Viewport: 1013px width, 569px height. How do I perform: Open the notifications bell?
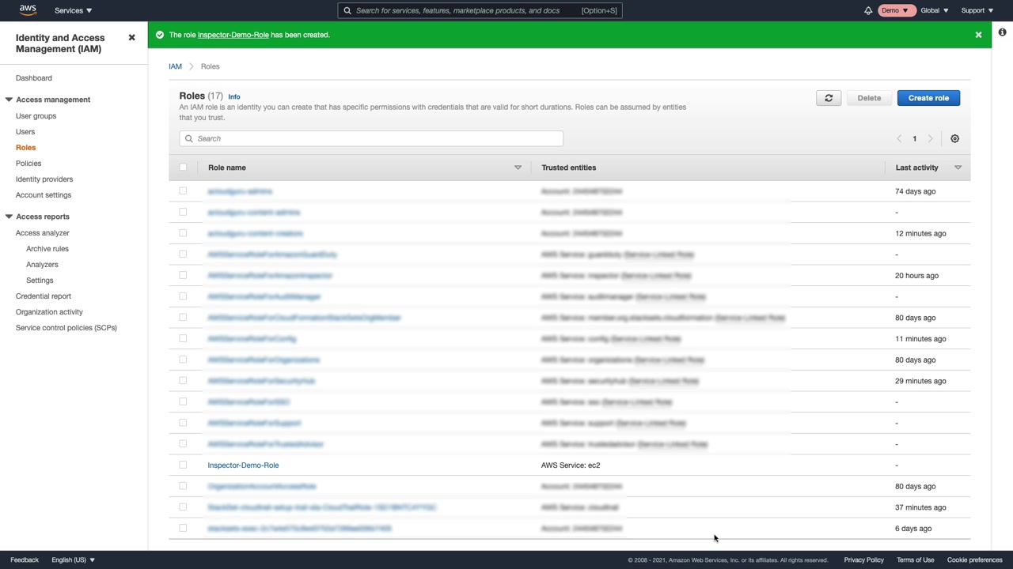click(868, 10)
